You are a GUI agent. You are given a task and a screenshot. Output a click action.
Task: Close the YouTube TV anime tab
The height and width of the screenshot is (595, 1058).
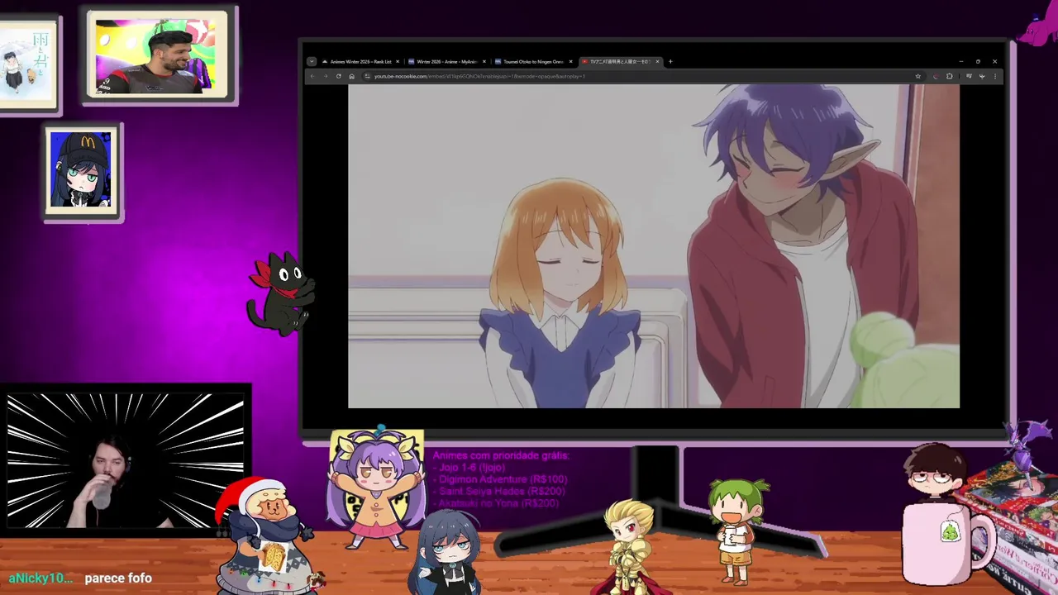click(x=657, y=61)
